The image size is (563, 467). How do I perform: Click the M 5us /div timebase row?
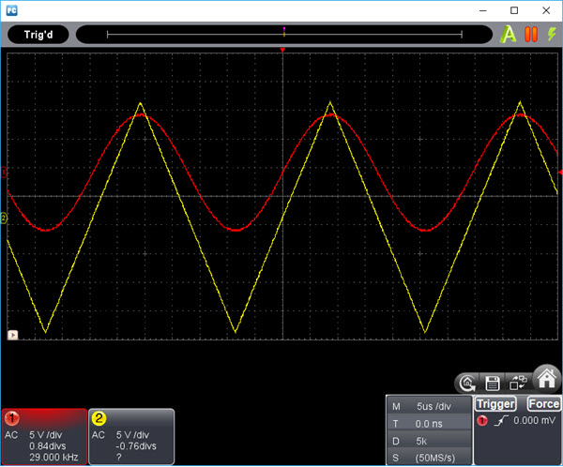[x=430, y=406]
